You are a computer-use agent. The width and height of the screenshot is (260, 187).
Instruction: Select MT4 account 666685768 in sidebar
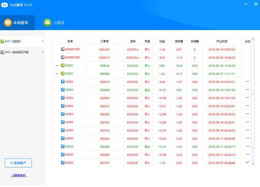coord(22,52)
